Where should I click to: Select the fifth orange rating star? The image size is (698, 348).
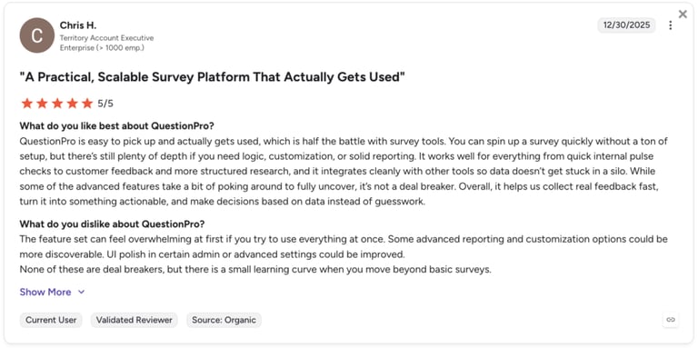point(87,104)
